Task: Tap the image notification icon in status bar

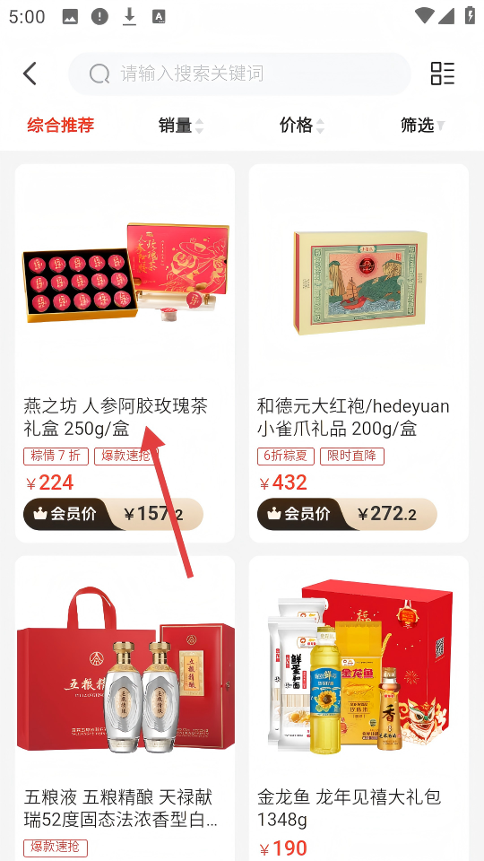Action: coord(70,16)
